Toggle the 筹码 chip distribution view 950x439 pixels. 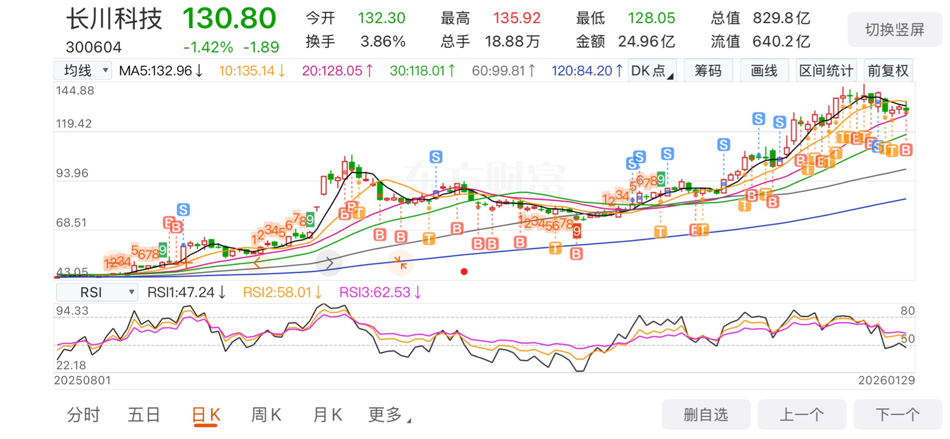(708, 70)
